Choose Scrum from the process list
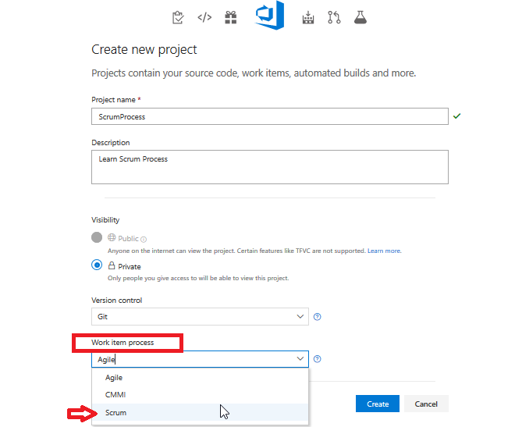Screen dimensions: 515x427 click(x=116, y=412)
